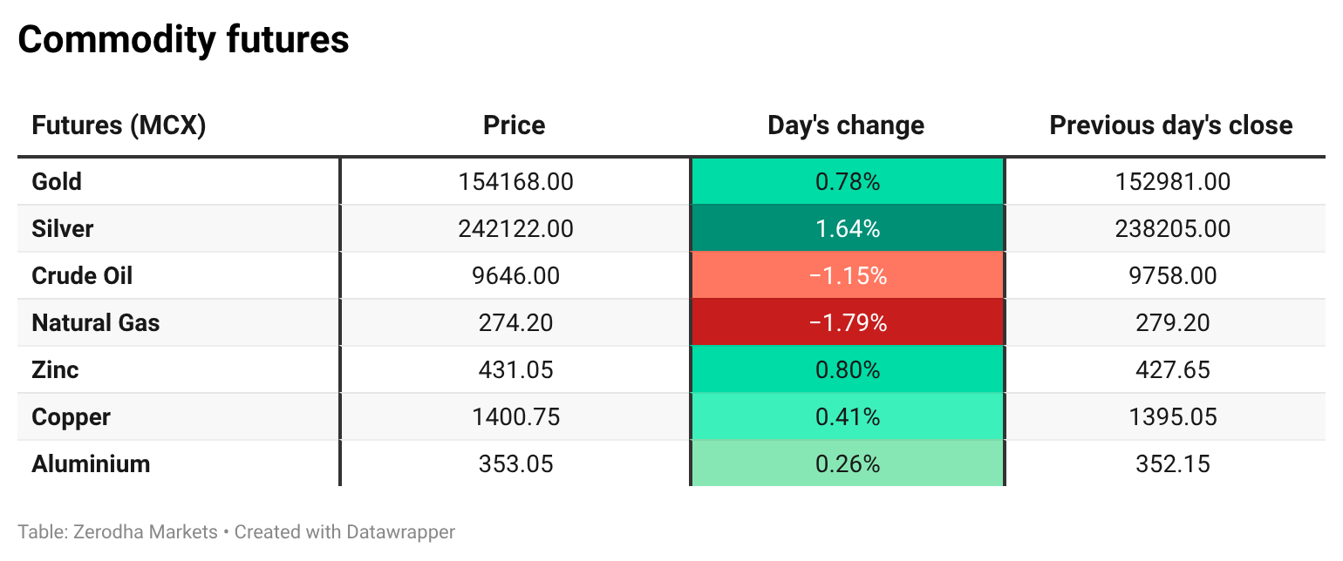Click the Price column header
The height and width of the screenshot is (561, 1343).
pos(515,125)
